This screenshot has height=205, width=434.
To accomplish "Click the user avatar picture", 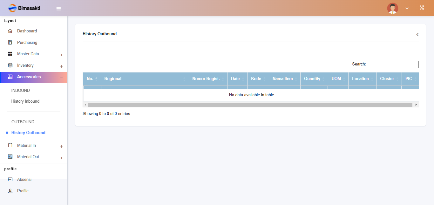I will 392,8.
